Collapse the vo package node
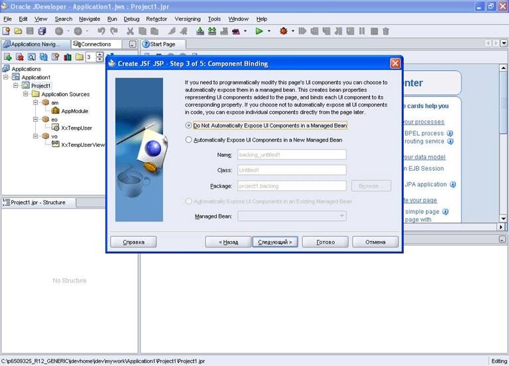The height and width of the screenshot is (366, 509). click(35, 136)
